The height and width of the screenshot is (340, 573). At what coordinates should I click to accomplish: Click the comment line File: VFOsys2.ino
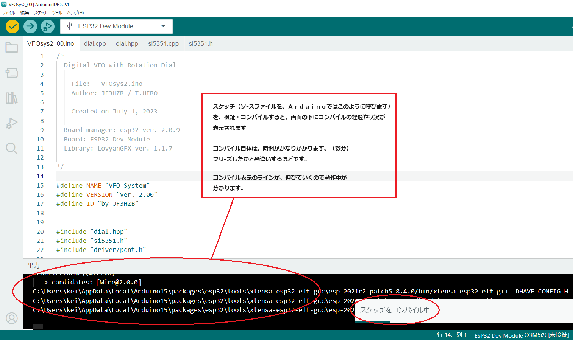[x=107, y=84]
